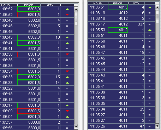The image size is (161, 130).
Task: Click the red down arrow beside 1:06:52 price 6301,5
Action: pos(67,15)
